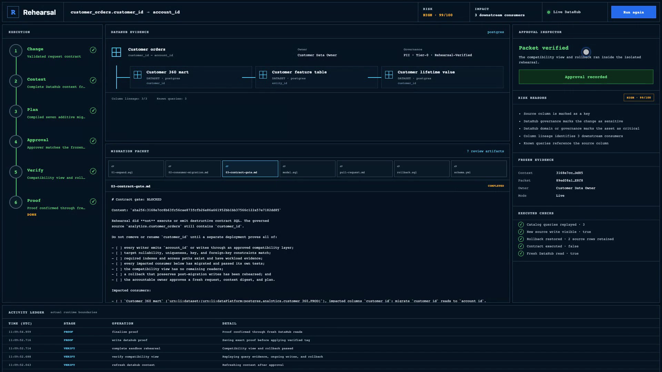Click the complete sandbox rehearsal ledger row

pos(331,349)
